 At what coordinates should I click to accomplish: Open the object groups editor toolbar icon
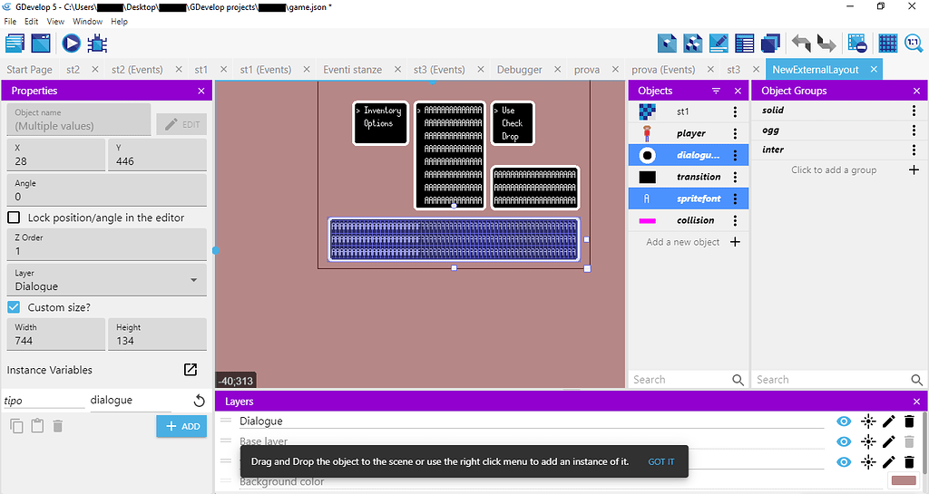click(692, 44)
